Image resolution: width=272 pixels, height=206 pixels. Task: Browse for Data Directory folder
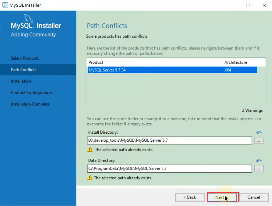tap(259, 169)
